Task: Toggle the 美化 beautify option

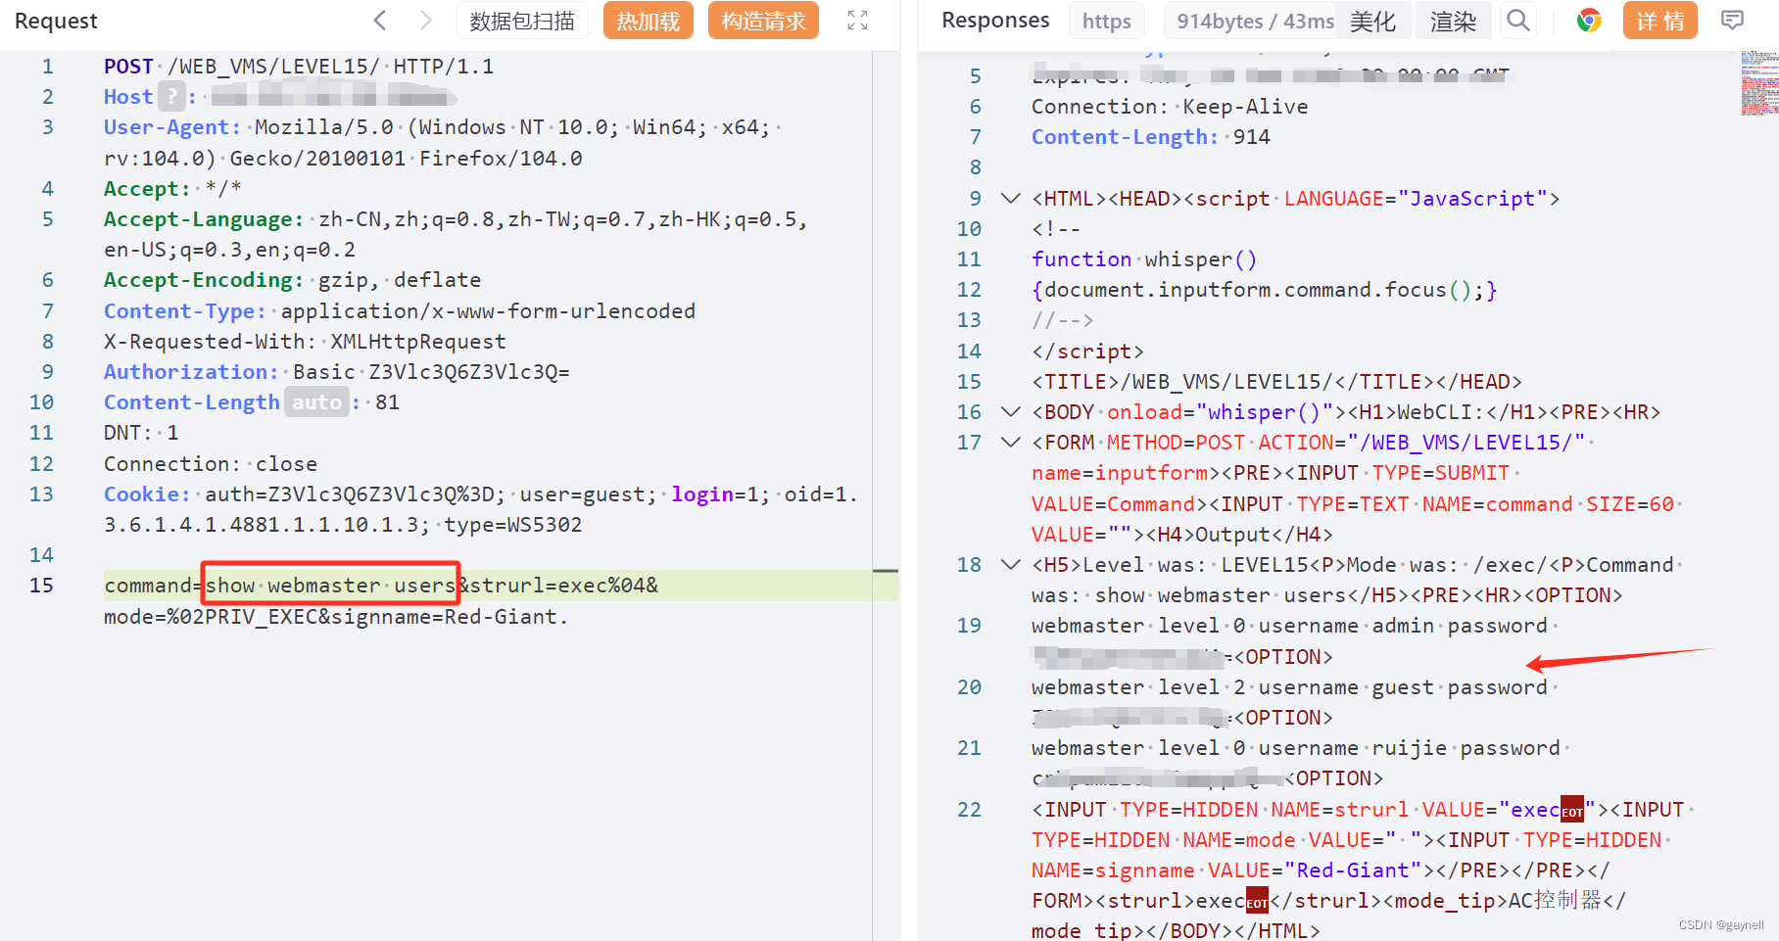Action: pos(1372,21)
